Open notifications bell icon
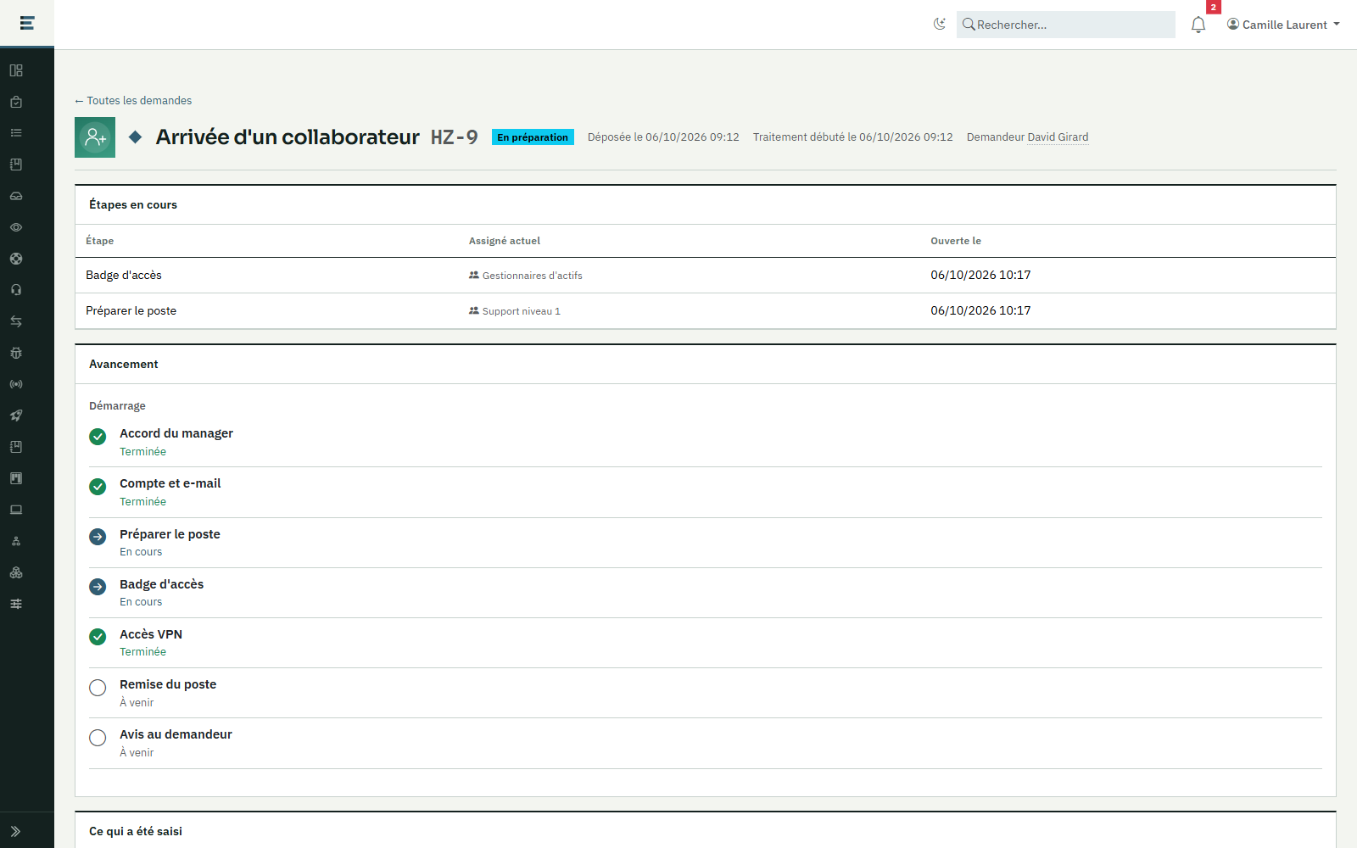Image resolution: width=1357 pixels, height=848 pixels. [x=1198, y=25]
